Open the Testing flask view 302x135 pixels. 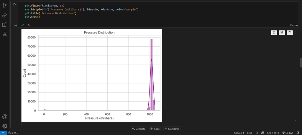[5, 34]
